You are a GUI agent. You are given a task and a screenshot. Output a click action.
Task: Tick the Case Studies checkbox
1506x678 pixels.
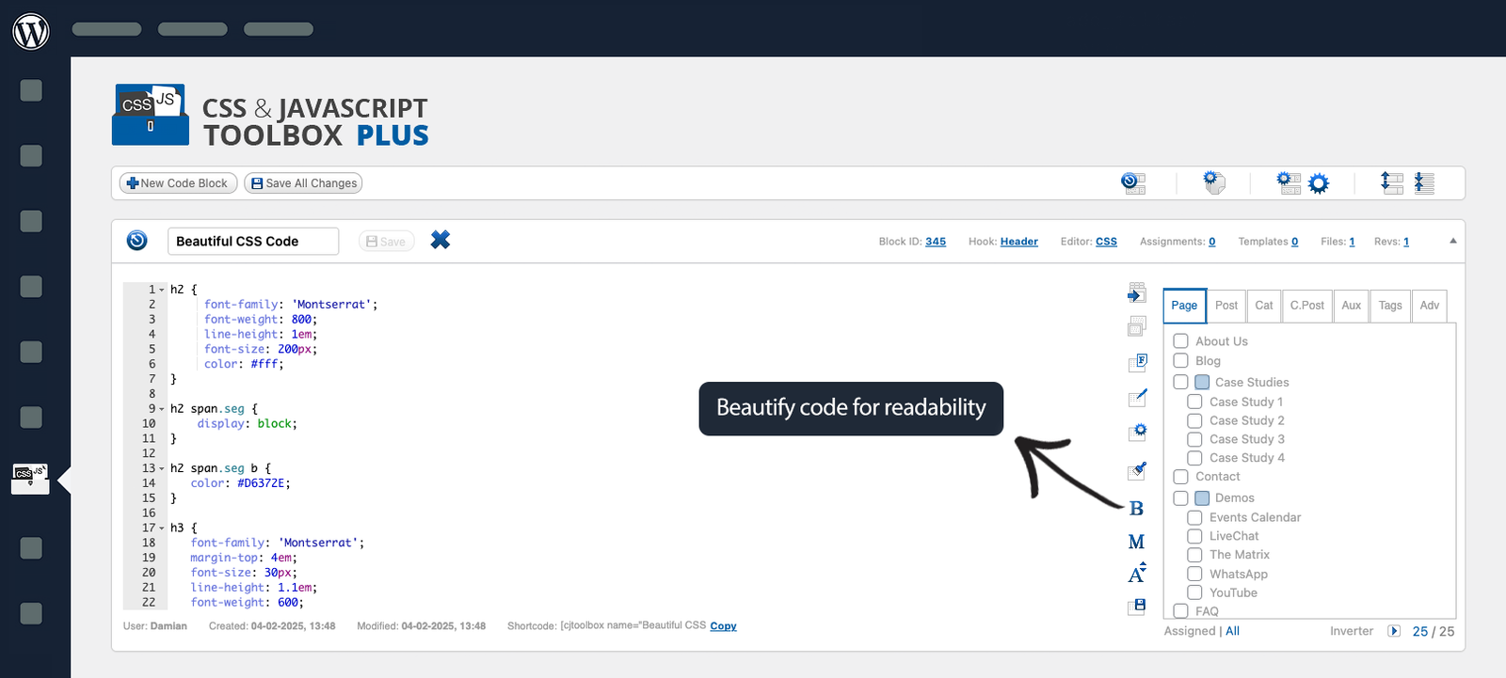click(x=1180, y=382)
